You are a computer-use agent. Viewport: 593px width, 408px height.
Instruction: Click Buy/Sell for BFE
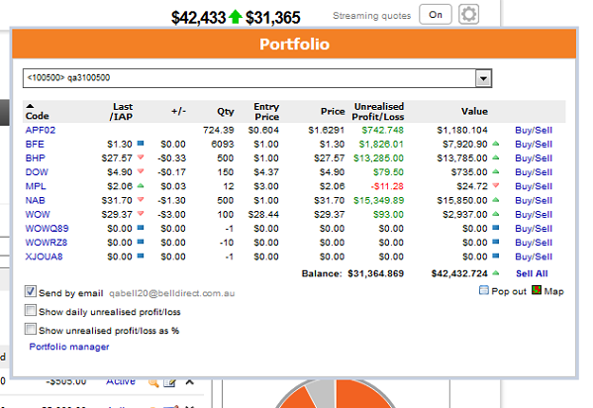click(534, 145)
